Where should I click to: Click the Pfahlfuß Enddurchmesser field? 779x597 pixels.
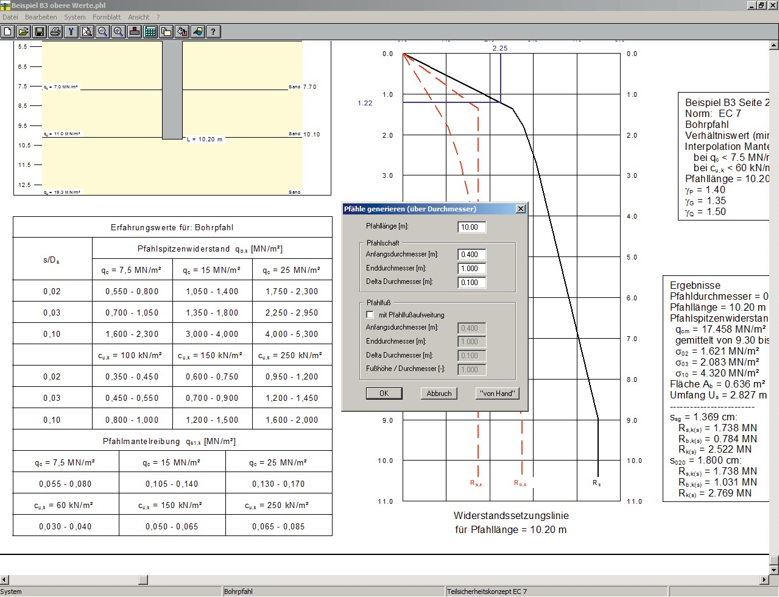472,342
